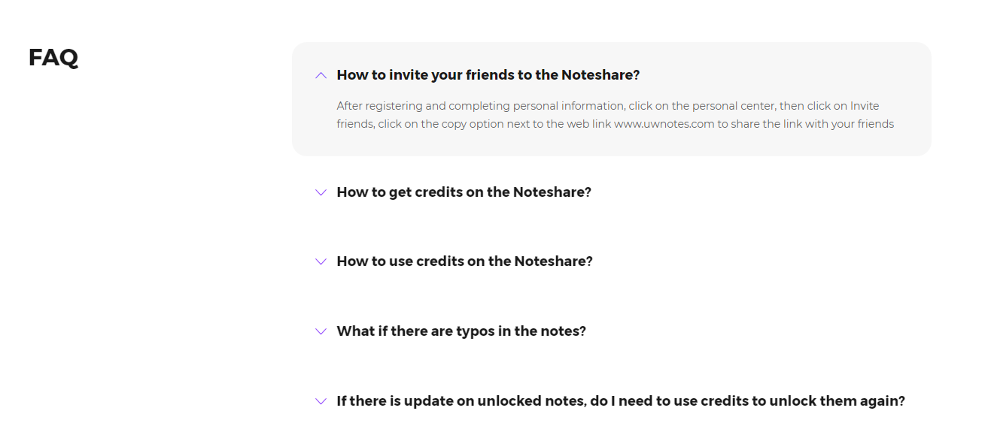The width and height of the screenshot is (991, 438).
Task: Expand 'How to use credits on the Noteshare?'
Action: tap(464, 261)
